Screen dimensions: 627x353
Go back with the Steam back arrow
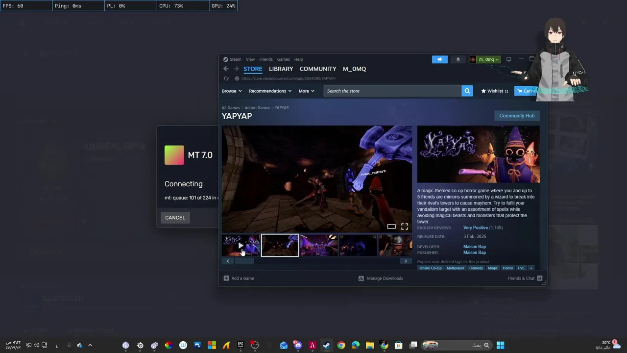point(226,69)
